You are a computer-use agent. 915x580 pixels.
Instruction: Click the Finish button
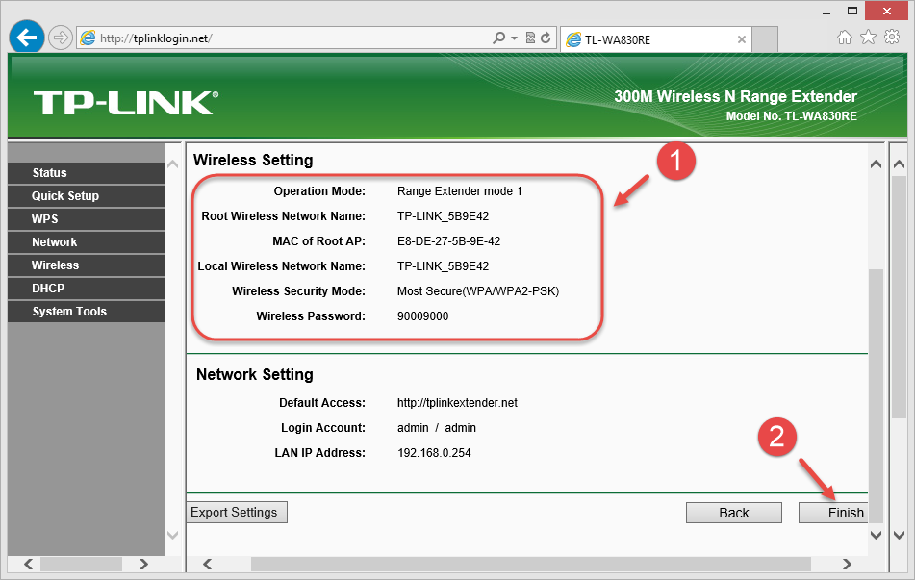833,513
